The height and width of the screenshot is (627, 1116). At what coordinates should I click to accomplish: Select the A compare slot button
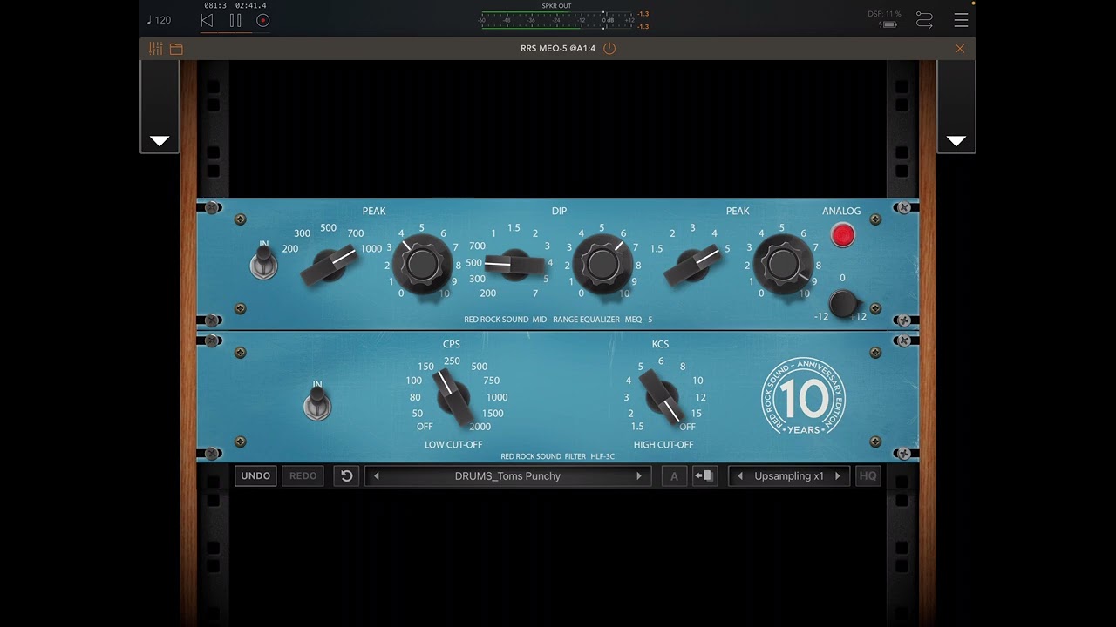coord(674,476)
